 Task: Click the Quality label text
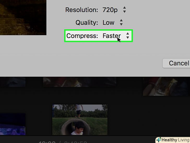87,23
